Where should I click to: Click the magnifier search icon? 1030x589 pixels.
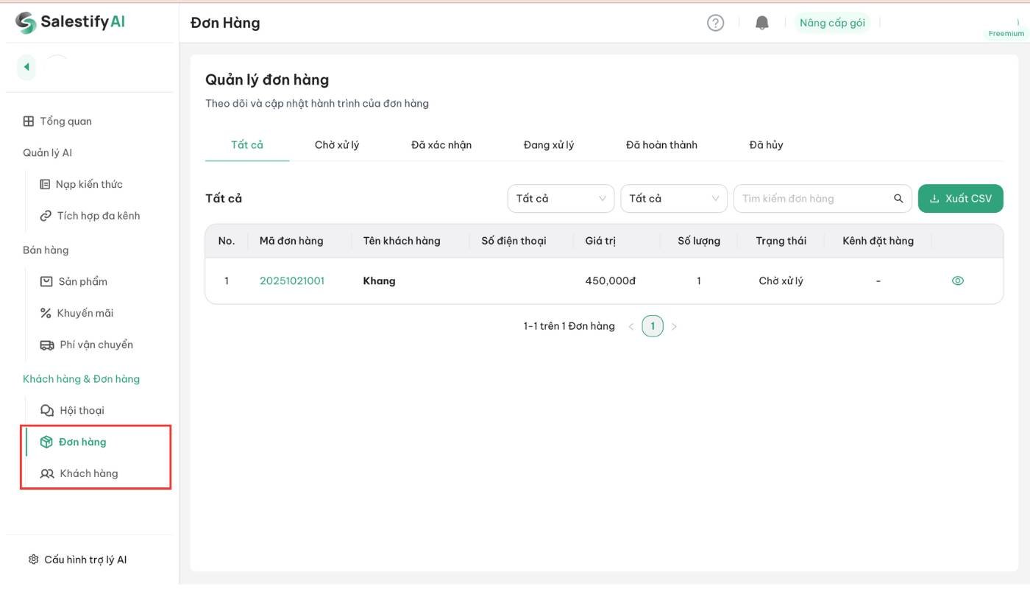coord(898,199)
